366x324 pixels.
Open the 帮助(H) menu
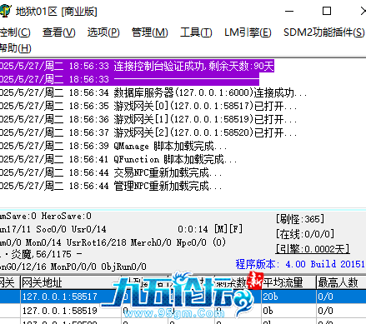(x=15, y=48)
